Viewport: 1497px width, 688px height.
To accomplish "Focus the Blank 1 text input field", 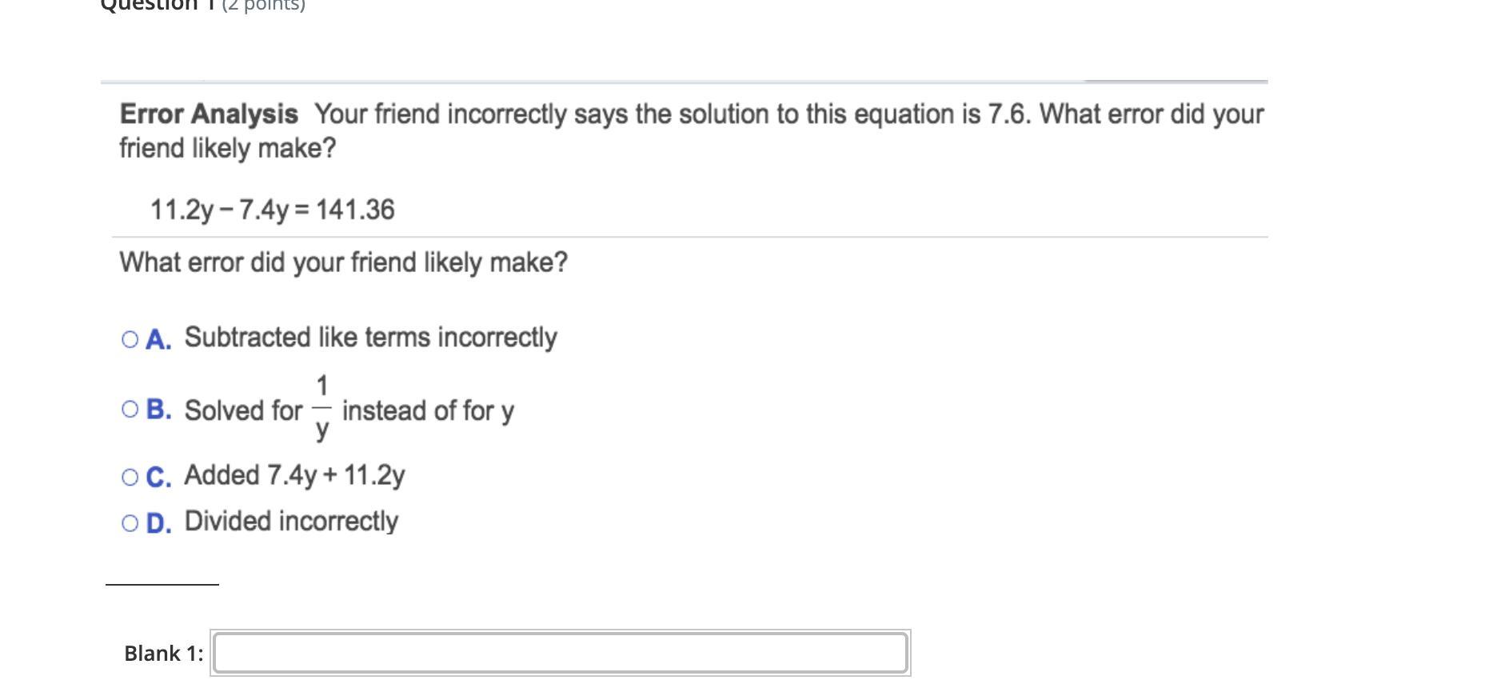I will coord(560,653).
